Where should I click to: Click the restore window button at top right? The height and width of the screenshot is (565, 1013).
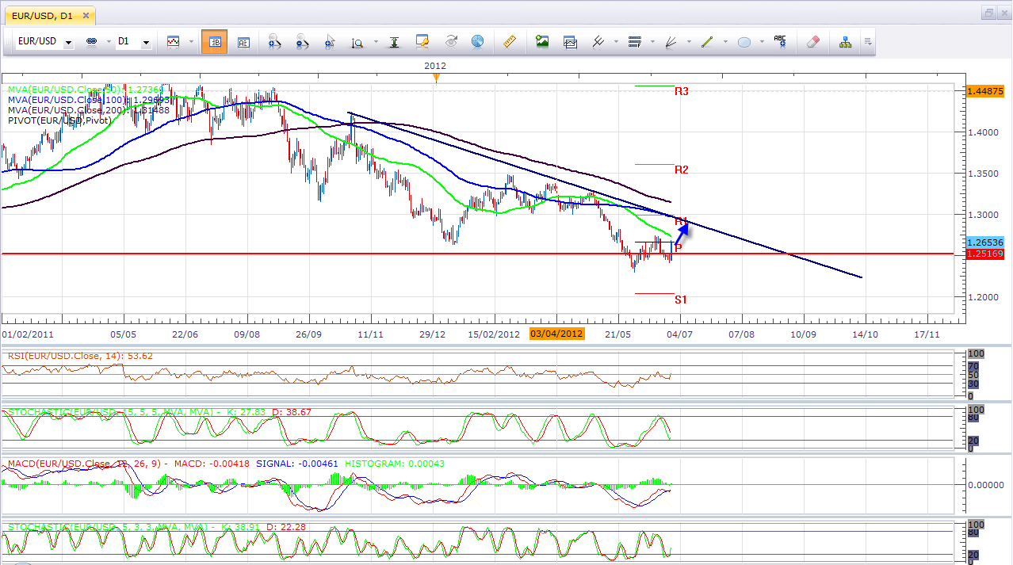(988, 13)
